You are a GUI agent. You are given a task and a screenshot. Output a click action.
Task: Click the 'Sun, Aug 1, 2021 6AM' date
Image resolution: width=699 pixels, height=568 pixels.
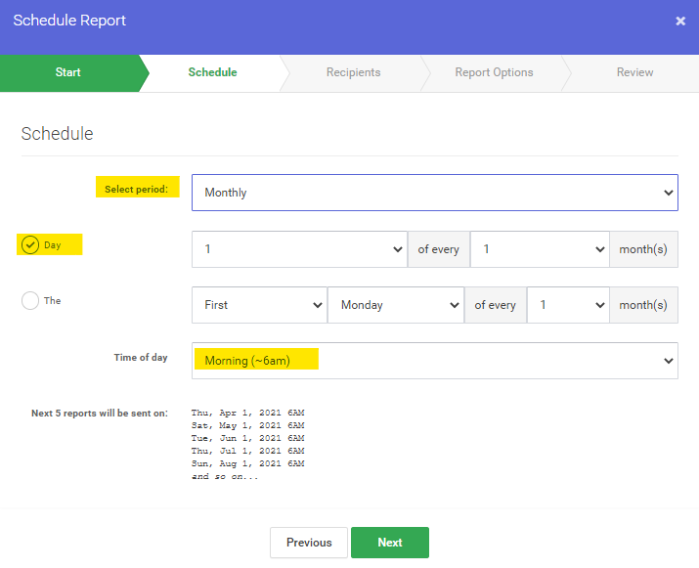pyautogui.click(x=248, y=463)
